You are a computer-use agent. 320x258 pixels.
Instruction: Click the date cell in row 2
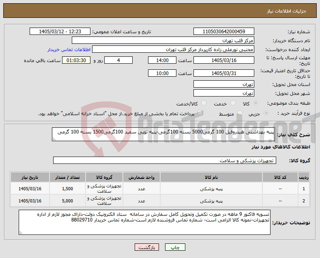coord(30,201)
